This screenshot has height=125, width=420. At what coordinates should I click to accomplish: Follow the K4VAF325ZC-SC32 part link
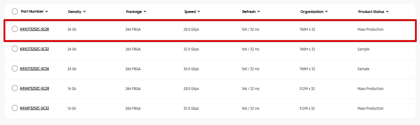pos(34,108)
